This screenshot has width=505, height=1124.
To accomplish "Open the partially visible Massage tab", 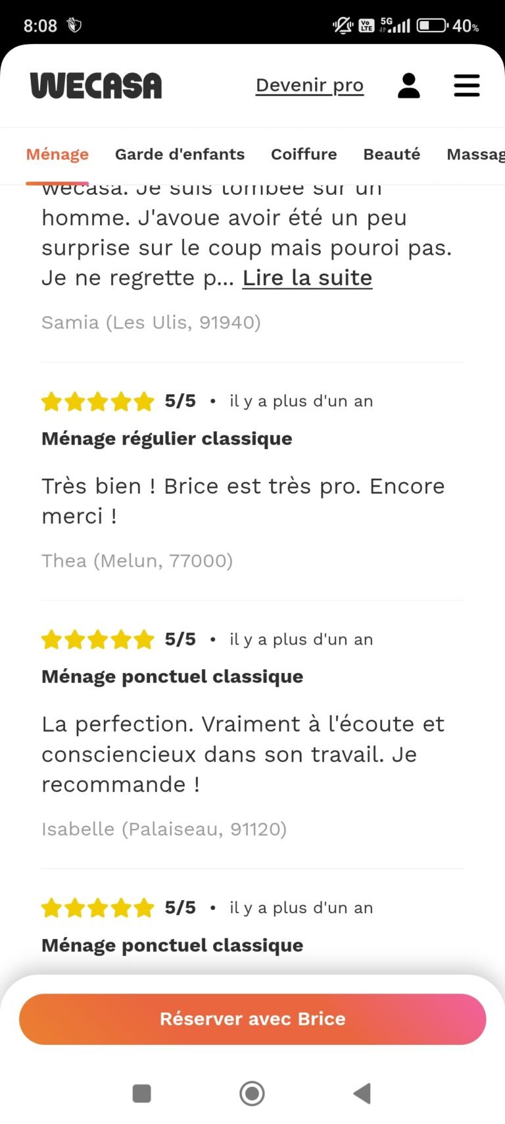I will (475, 154).
